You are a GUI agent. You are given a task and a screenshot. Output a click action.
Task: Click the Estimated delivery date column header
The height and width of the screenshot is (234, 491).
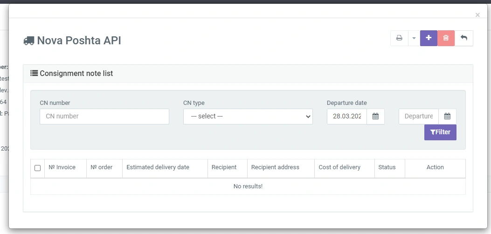point(158,167)
